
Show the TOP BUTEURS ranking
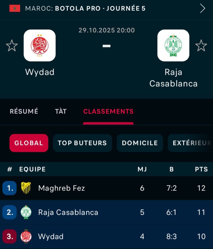[82, 143]
